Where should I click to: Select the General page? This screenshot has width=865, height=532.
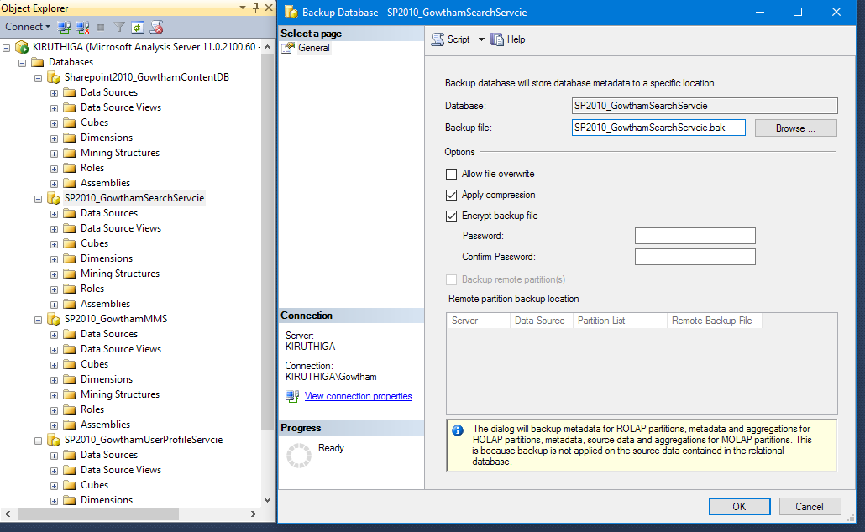click(314, 48)
